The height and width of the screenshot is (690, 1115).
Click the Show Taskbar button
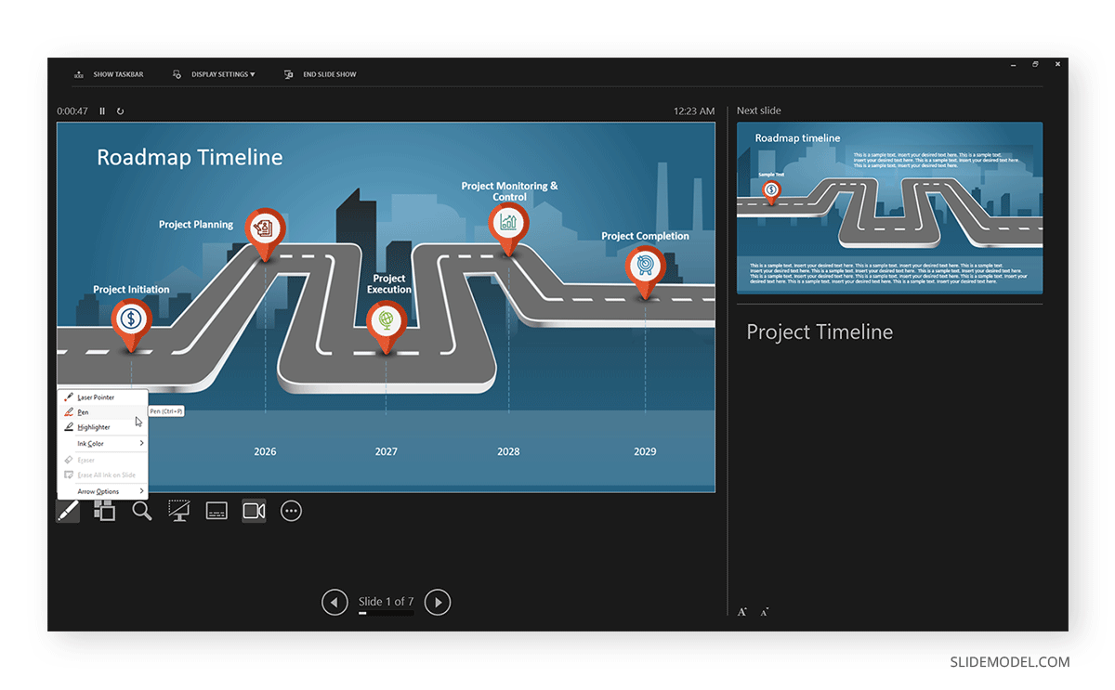tap(110, 74)
